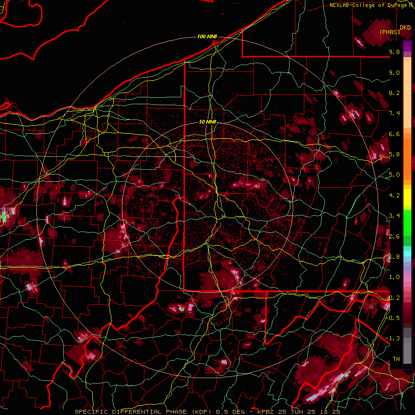The height and width of the screenshot is (415, 415).
Task: Click the '1.0' value on the scale
Action: tap(394, 277)
